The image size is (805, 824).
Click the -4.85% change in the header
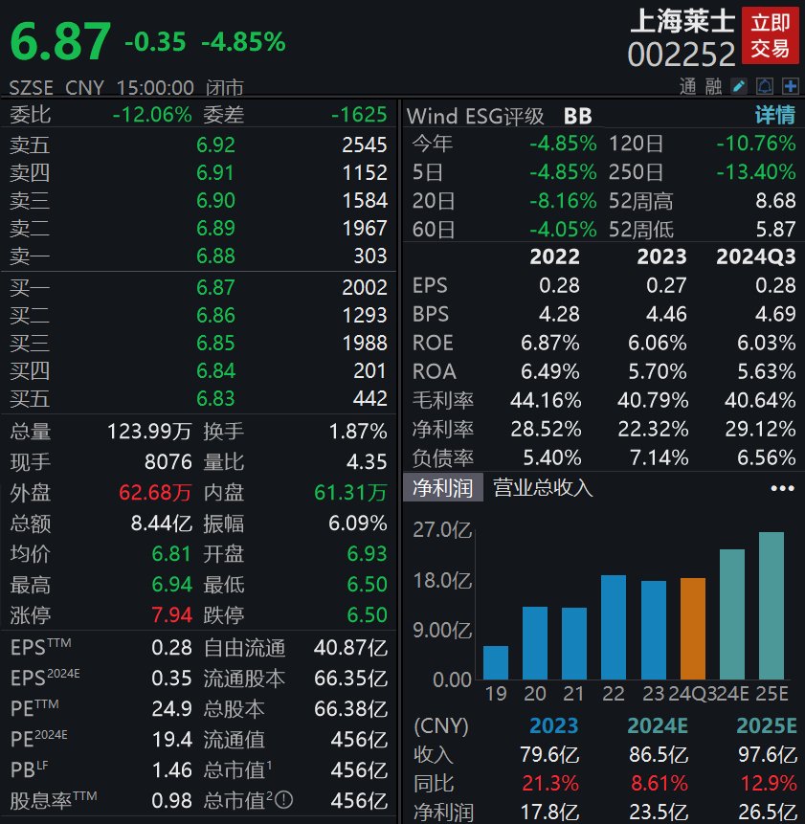coord(244,42)
